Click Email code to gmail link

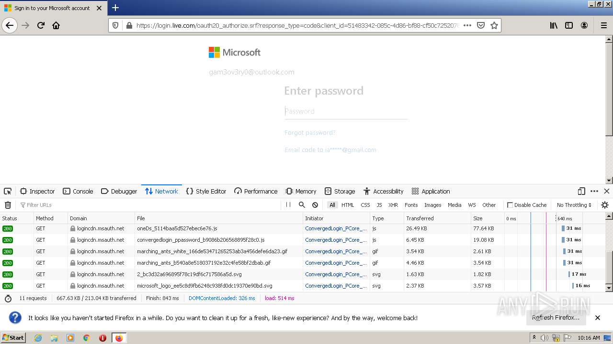(x=330, y=150)
